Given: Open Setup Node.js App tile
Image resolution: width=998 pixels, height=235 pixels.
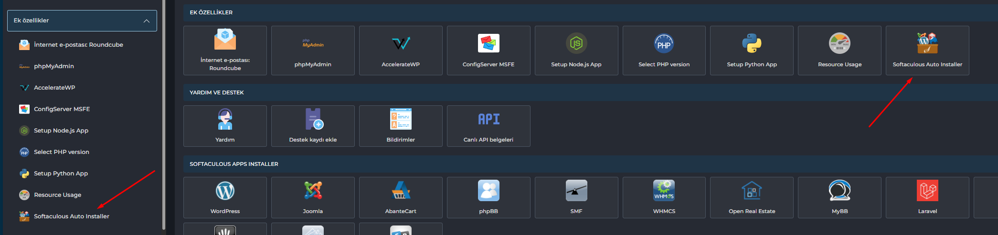Looking at the screenshot, I should tap(576, 51).
